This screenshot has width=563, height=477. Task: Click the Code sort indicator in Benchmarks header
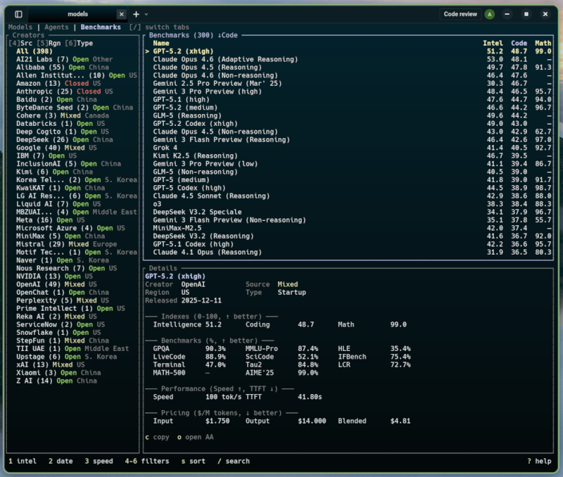[521, 42]
